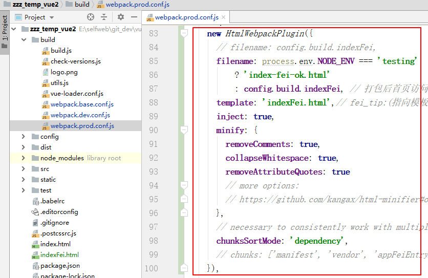The height and width of the screenshot is (278, 428).
Task: Click fold end marker at line 100
Action: tap(184, 268)
